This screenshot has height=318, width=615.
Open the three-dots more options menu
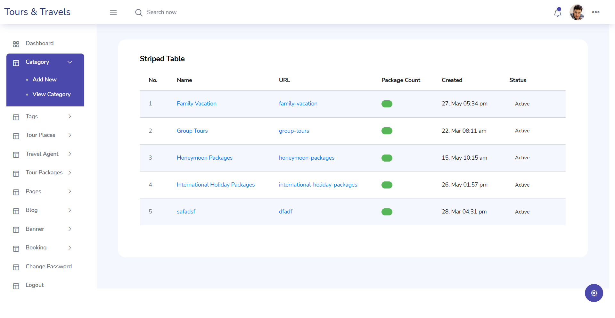pyautogui.click(x=595, y=12)
